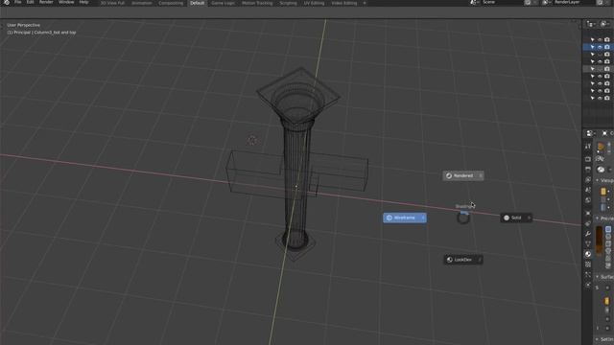Click the viewport object info text
The height and width of the screenshot is (345, 614).
[41, 33]
